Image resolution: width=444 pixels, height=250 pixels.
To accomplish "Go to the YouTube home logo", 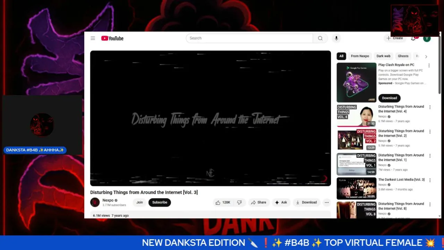I will click(112, 38).
